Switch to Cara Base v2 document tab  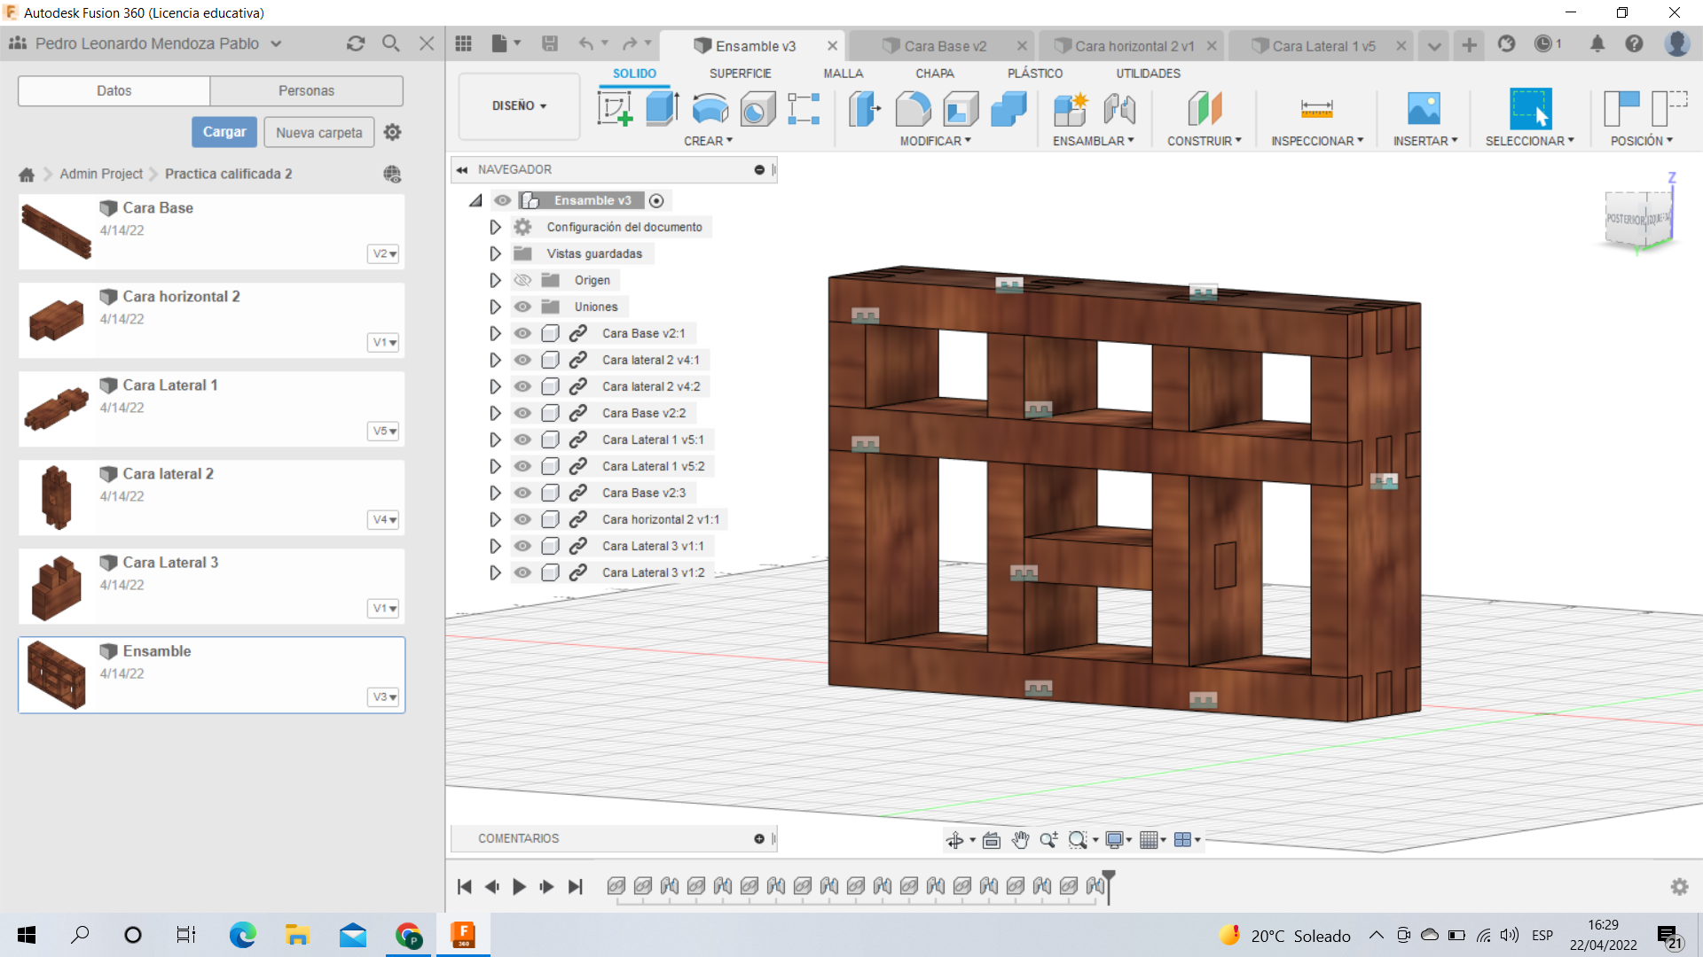[x=945, y=46]
